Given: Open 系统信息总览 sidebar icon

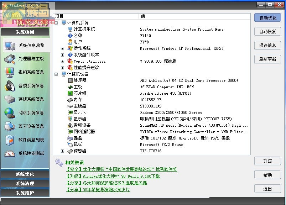Looking at the screenshot, I should [x=10, y=46].
